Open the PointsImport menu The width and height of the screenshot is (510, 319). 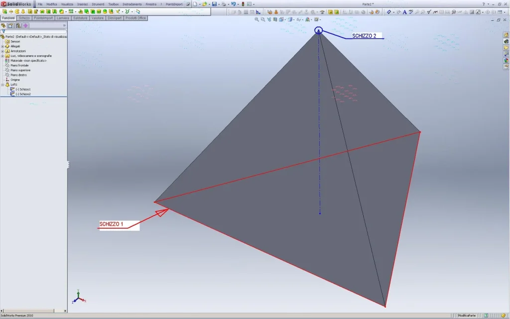point(174,4)
